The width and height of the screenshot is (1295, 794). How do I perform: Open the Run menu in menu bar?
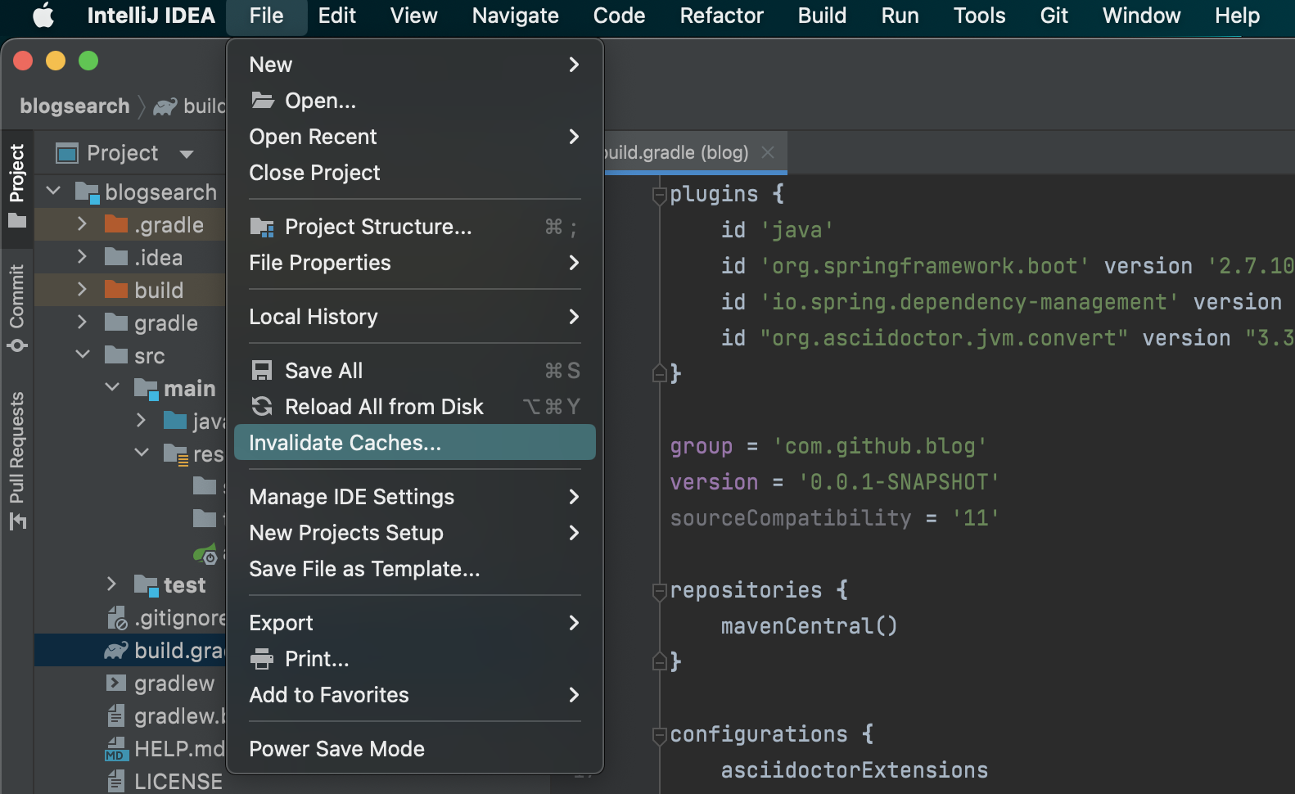coord(900,16)
